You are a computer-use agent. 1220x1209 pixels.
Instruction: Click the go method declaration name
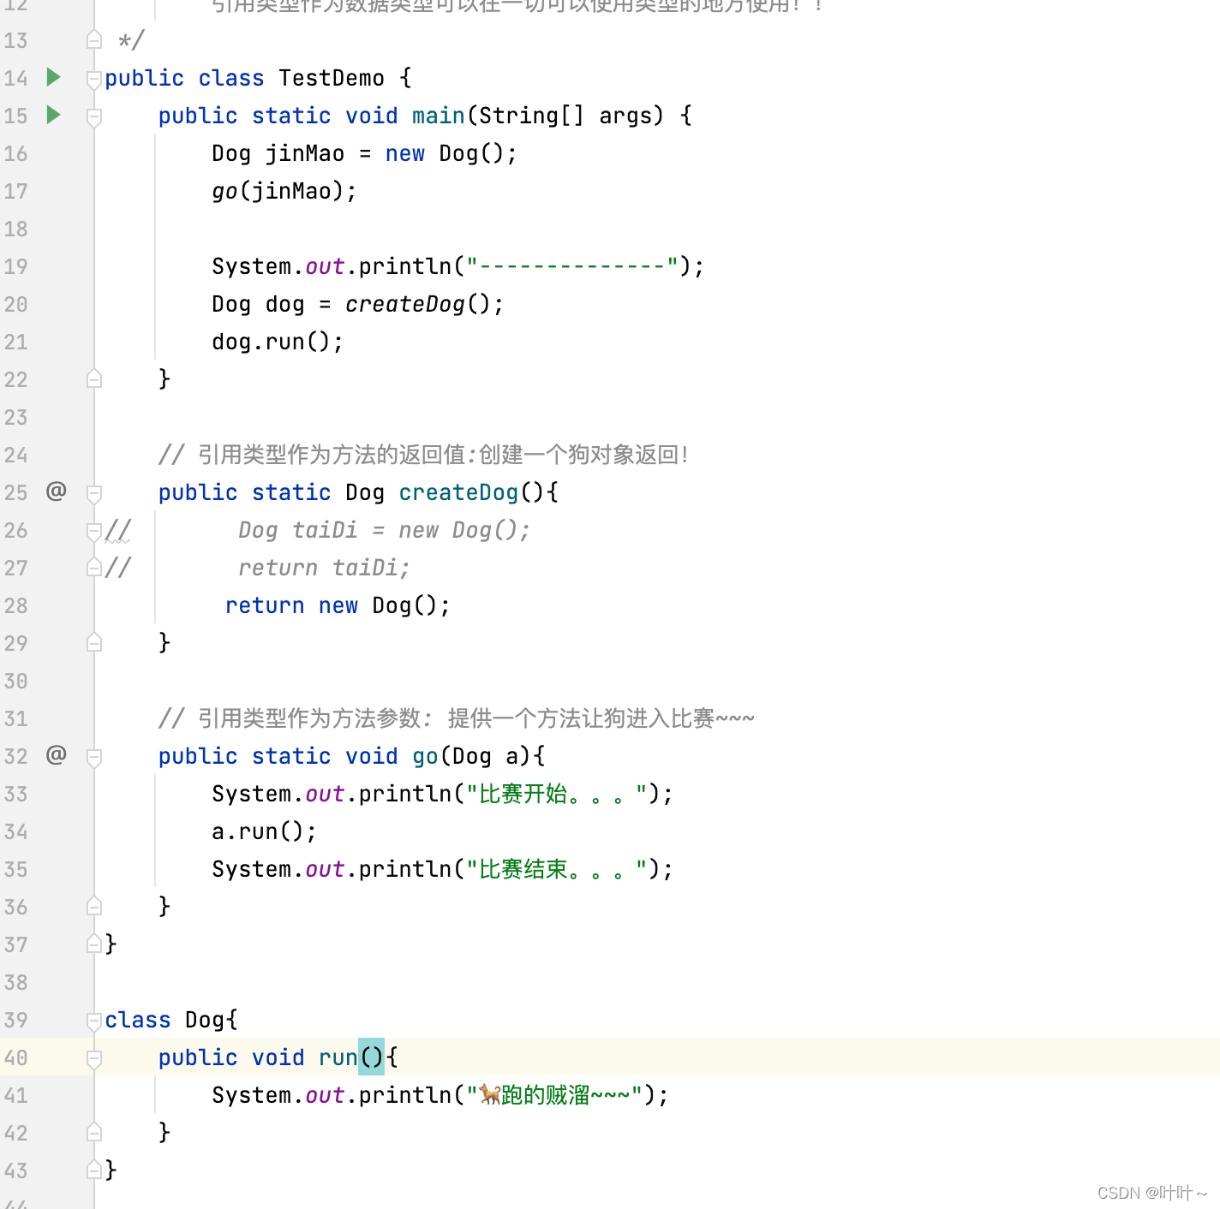(425, 756)
